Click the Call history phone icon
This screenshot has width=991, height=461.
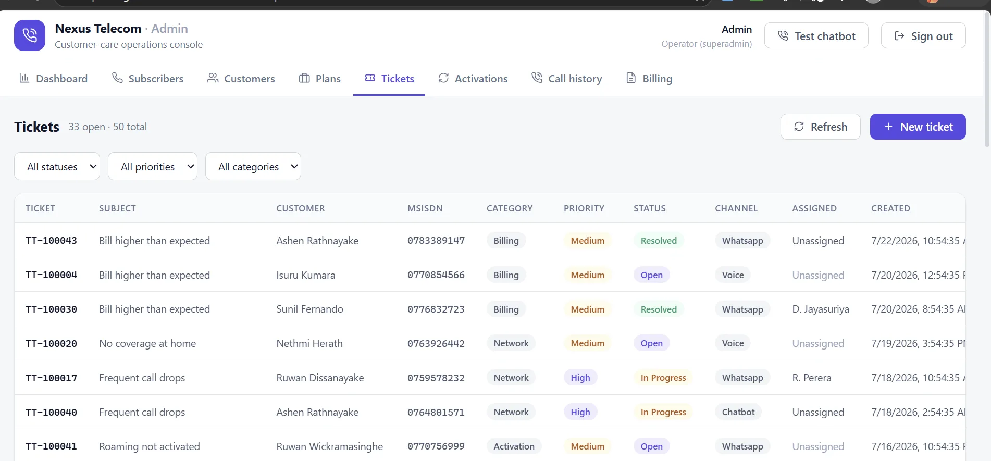pyautogui.click(x=537, y=78)
